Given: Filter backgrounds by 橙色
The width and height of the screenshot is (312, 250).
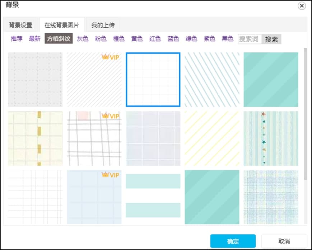Looking at the screenshot, I should [x=118, y=39].
